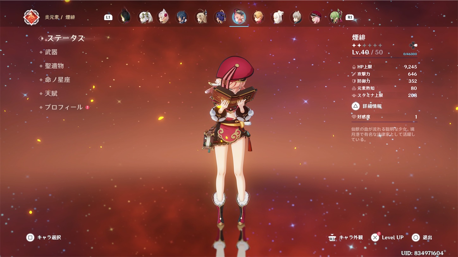Open the ステータス menu
458x257 pixels.
click(65, 38)
